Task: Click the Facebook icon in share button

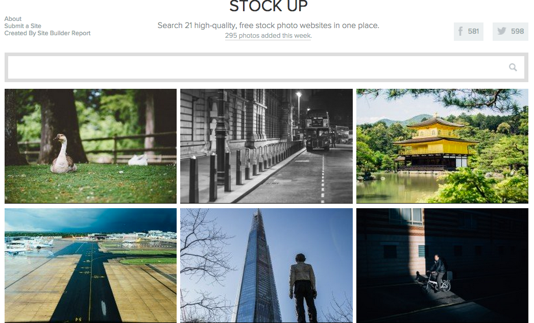Action: tap(460, 31)
